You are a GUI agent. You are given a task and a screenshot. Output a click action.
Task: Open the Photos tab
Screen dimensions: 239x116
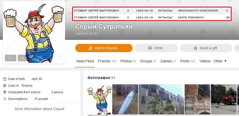[x=128, y=61]
